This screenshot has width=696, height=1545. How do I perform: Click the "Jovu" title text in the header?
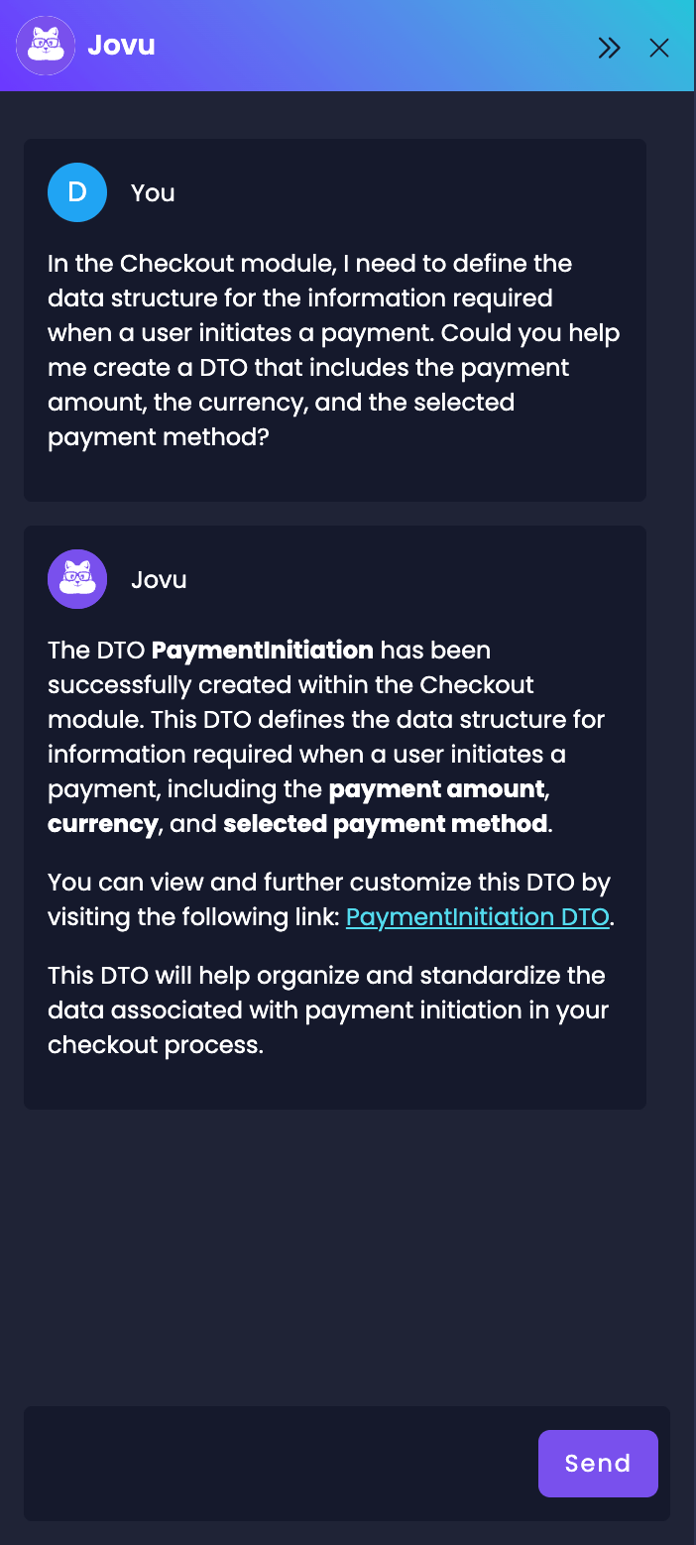[x=122, y=45]
